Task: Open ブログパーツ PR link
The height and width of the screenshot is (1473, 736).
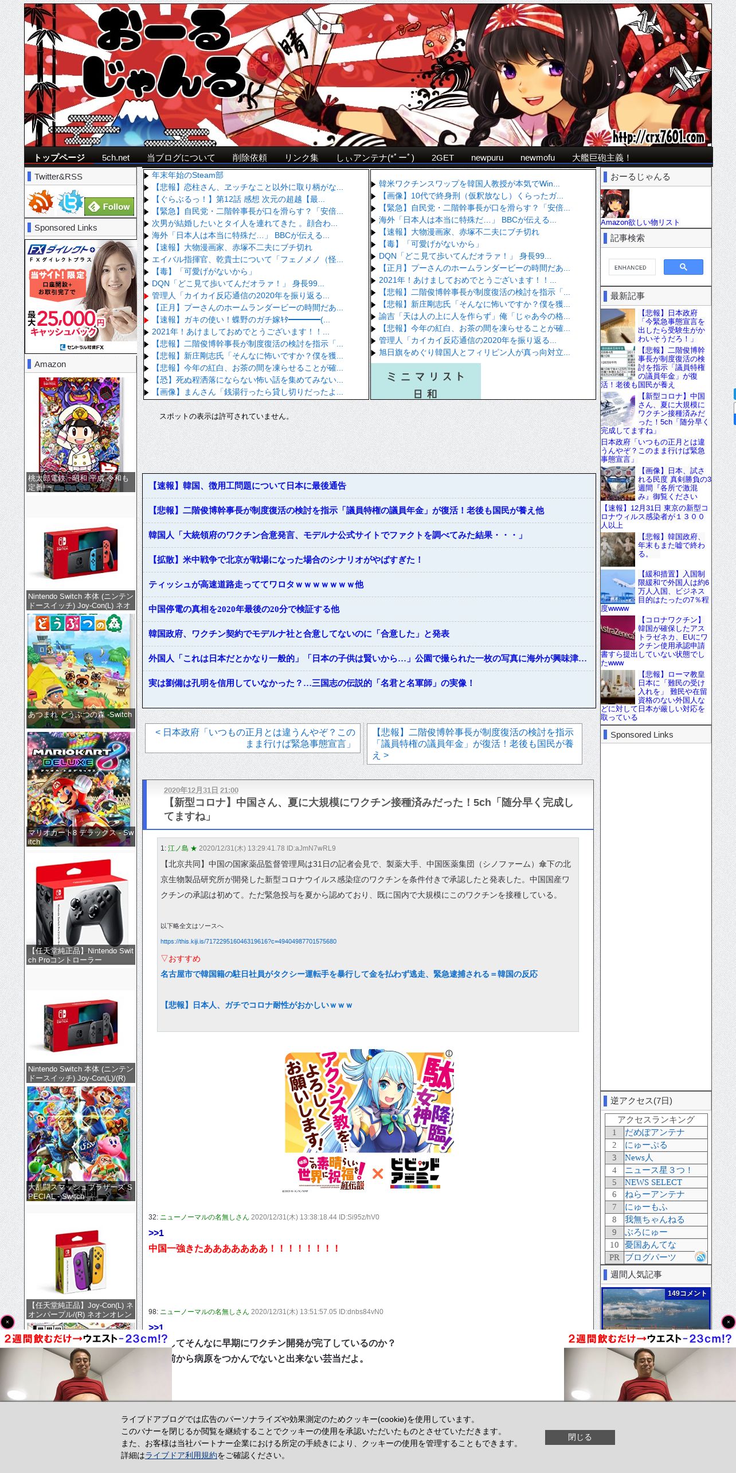Action: [650, 1257]
